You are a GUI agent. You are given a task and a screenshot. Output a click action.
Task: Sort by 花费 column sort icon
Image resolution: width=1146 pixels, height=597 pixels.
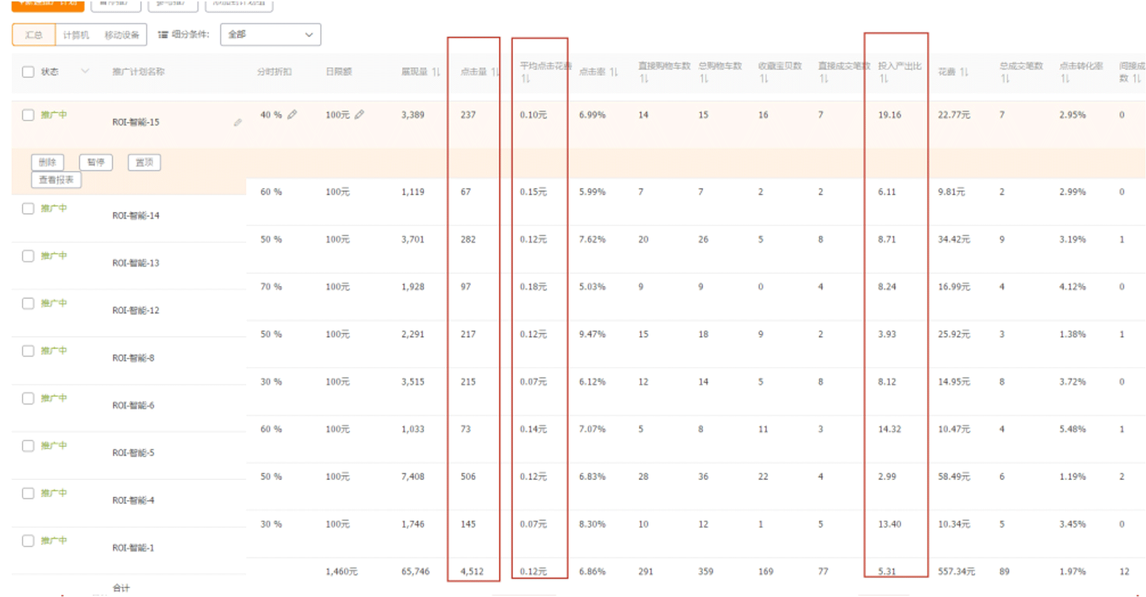point(964,72)
